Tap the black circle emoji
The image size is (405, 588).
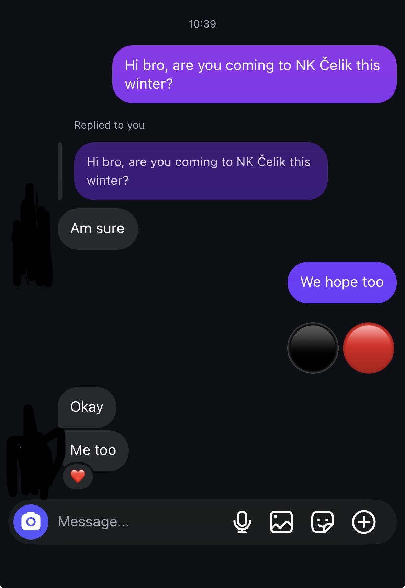(x=313, y=348)
